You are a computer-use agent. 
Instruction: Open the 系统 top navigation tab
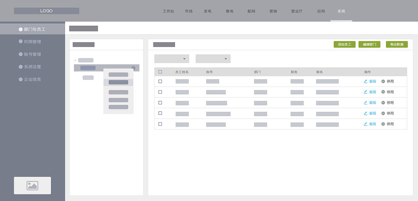click(x=341, y=11)
